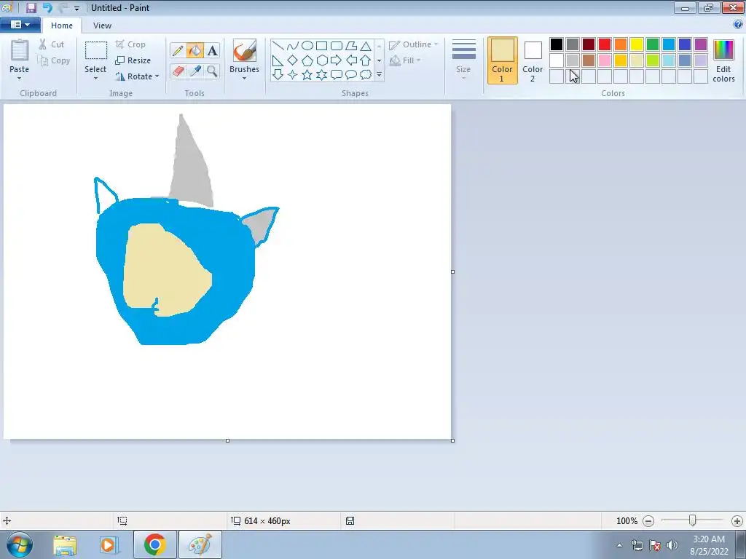Switch to the View tab
Image resolution: width=746 pixels, height=559 pixels.
coord(102,25)
